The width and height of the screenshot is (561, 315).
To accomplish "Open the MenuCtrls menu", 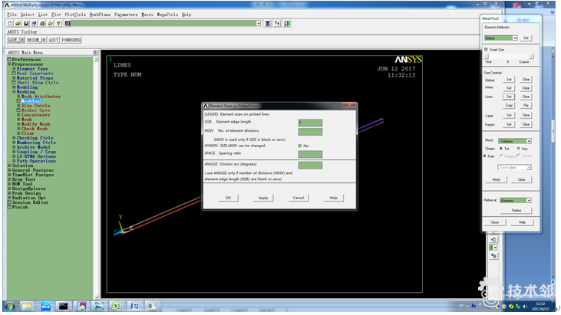I will (x=167, y=15).
